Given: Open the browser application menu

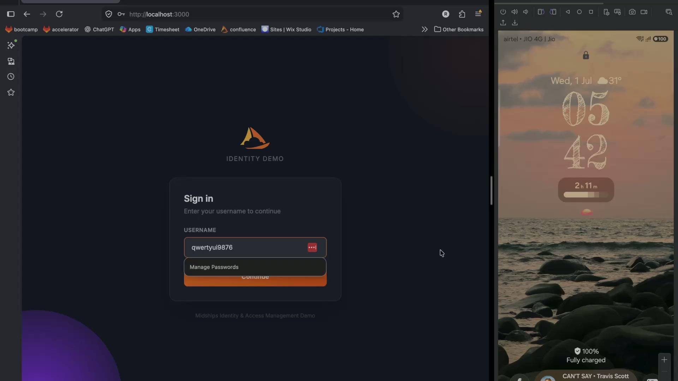Looking at the screenshot, I should 478,14.
